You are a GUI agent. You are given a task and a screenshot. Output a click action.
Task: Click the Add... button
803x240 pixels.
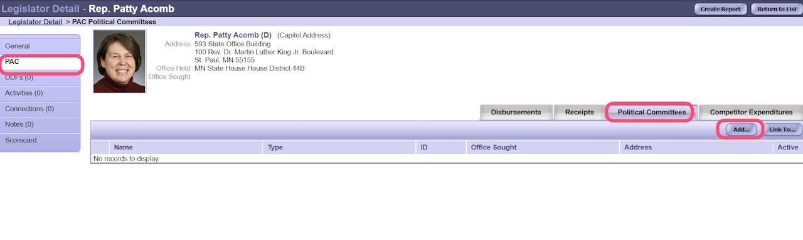742,129
